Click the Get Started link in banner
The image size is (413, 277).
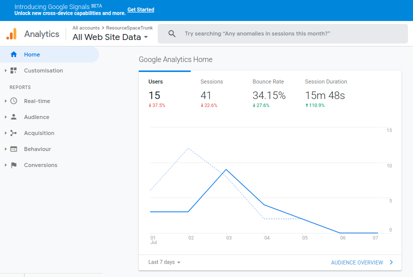coord(141,9)
